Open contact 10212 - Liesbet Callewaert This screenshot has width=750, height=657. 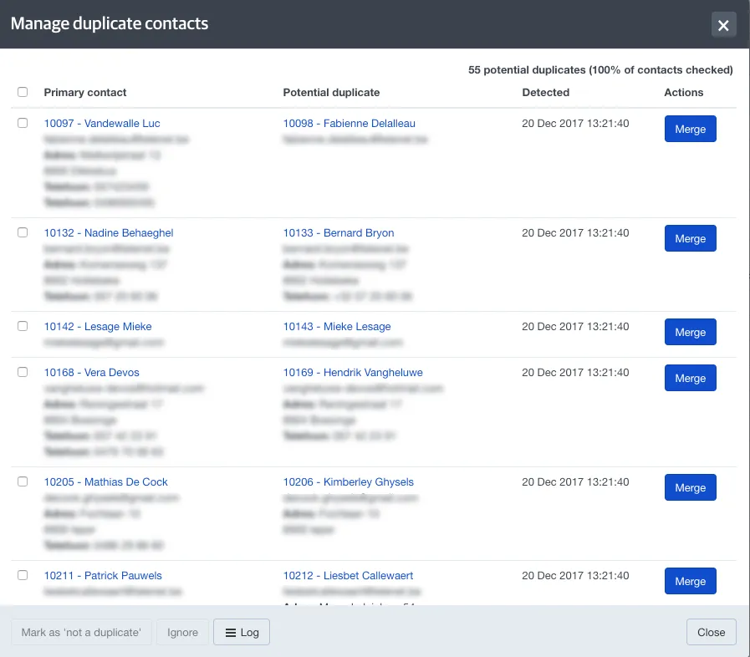click(x=348, y=576)
